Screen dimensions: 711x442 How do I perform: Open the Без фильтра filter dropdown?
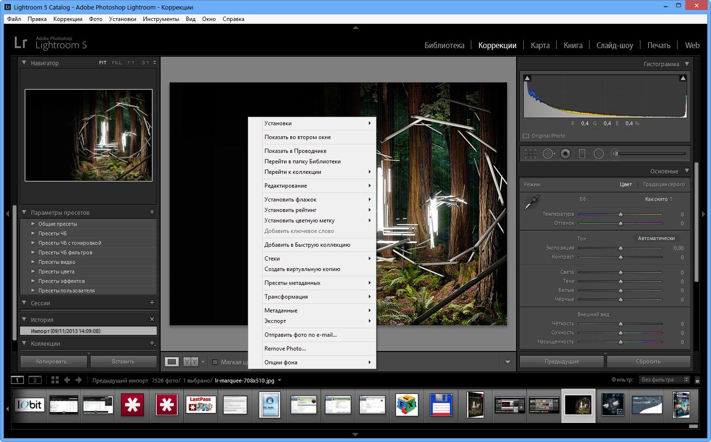click(x=665, y=380)
